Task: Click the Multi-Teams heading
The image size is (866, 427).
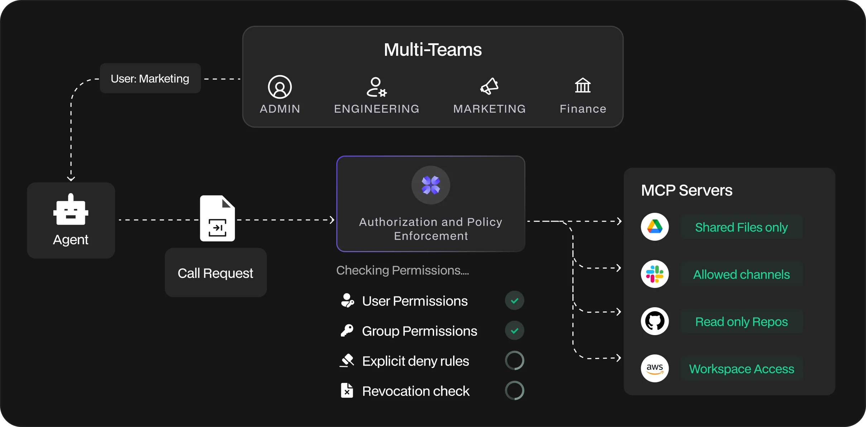Action: click(433, 49)
